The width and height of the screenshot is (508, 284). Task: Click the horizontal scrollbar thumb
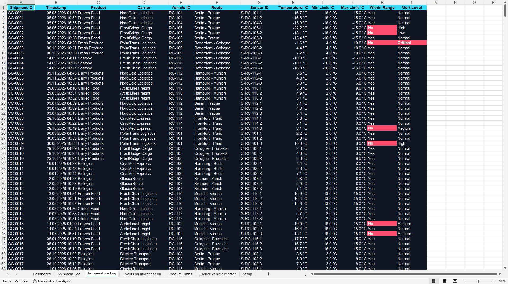(x=405, y=274)
